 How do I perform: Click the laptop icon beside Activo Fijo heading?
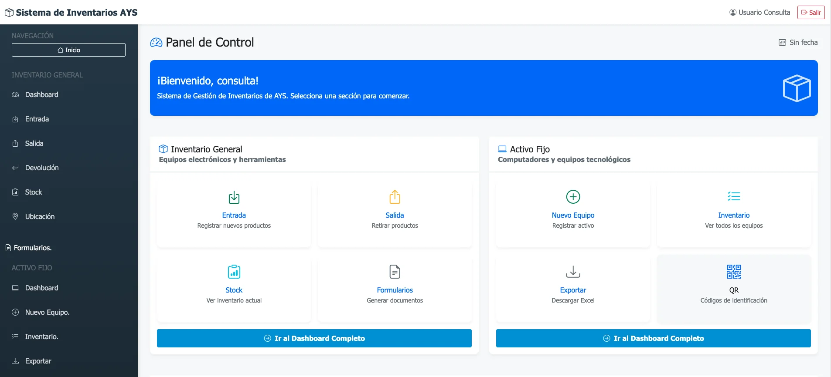tap(502, 149)
